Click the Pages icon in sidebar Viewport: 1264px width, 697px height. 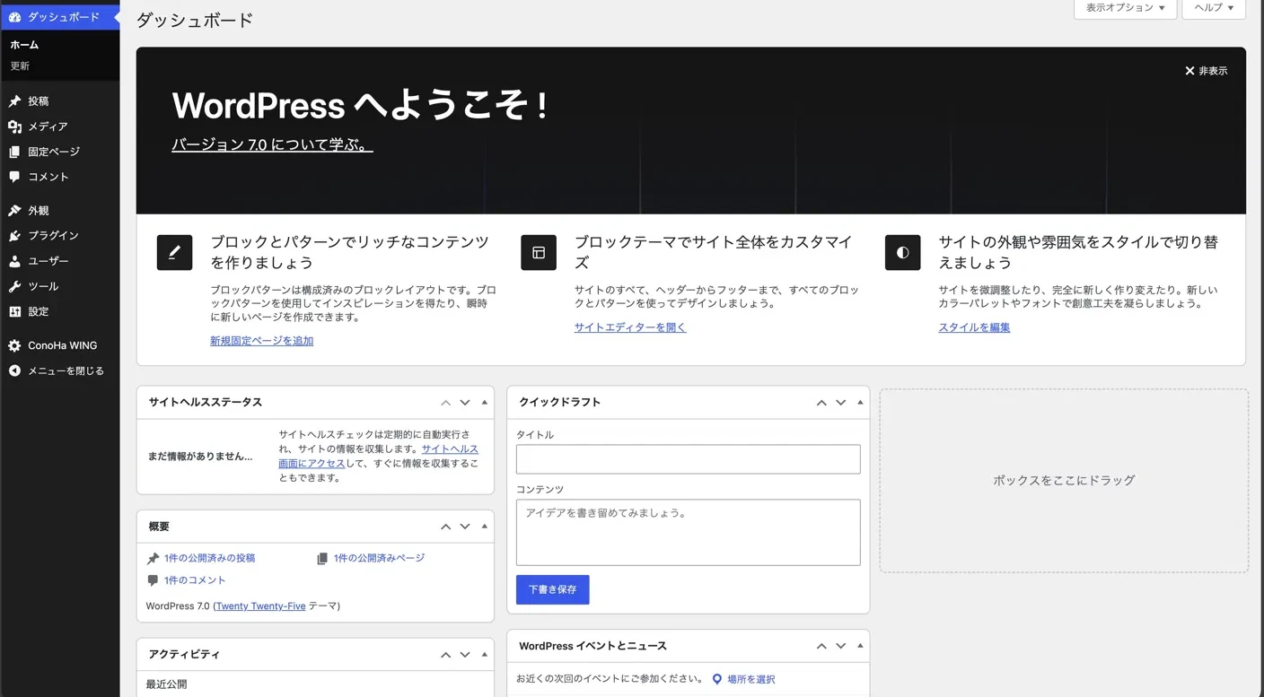pos(14,152)
